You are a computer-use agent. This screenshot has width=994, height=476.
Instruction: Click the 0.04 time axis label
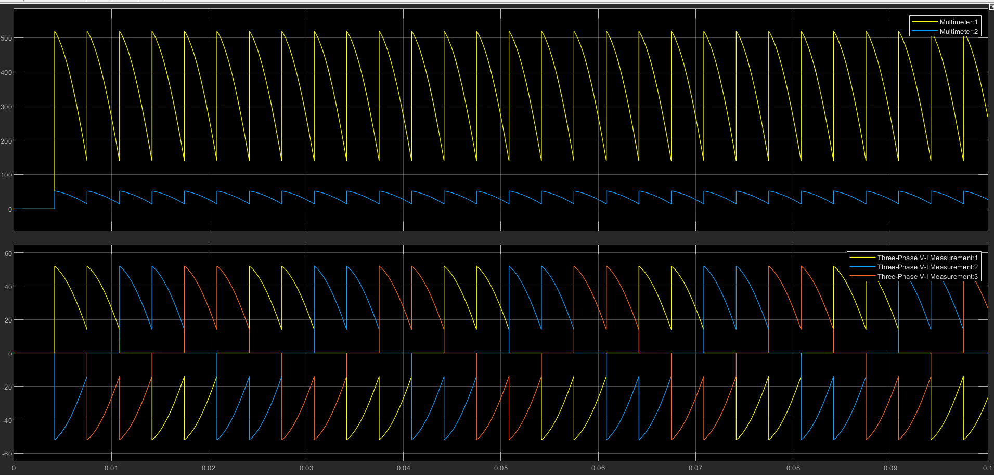click(x=404, y=468)
